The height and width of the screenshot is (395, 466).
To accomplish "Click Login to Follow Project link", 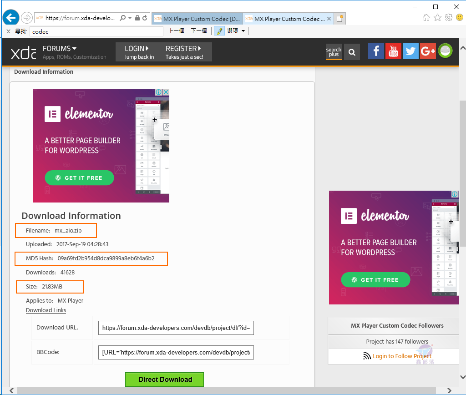I will click(x=402, y=356).
